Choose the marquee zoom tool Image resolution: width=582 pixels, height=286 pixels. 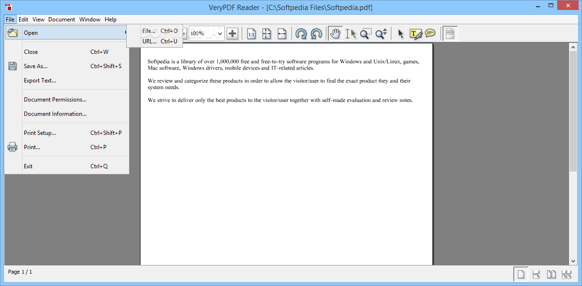pyautogui.click(x=366, y=33)
